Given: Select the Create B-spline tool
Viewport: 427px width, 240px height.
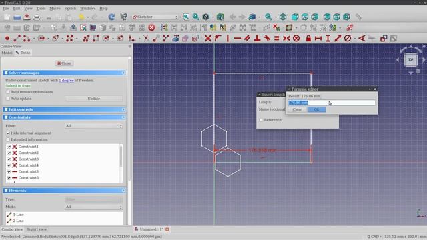Looking at the screenshot, I should point(69,39).
